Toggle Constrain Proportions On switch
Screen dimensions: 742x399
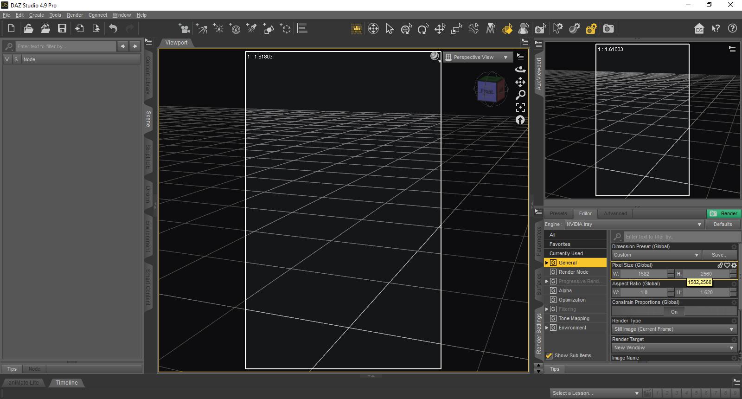(x=674, y=312)
